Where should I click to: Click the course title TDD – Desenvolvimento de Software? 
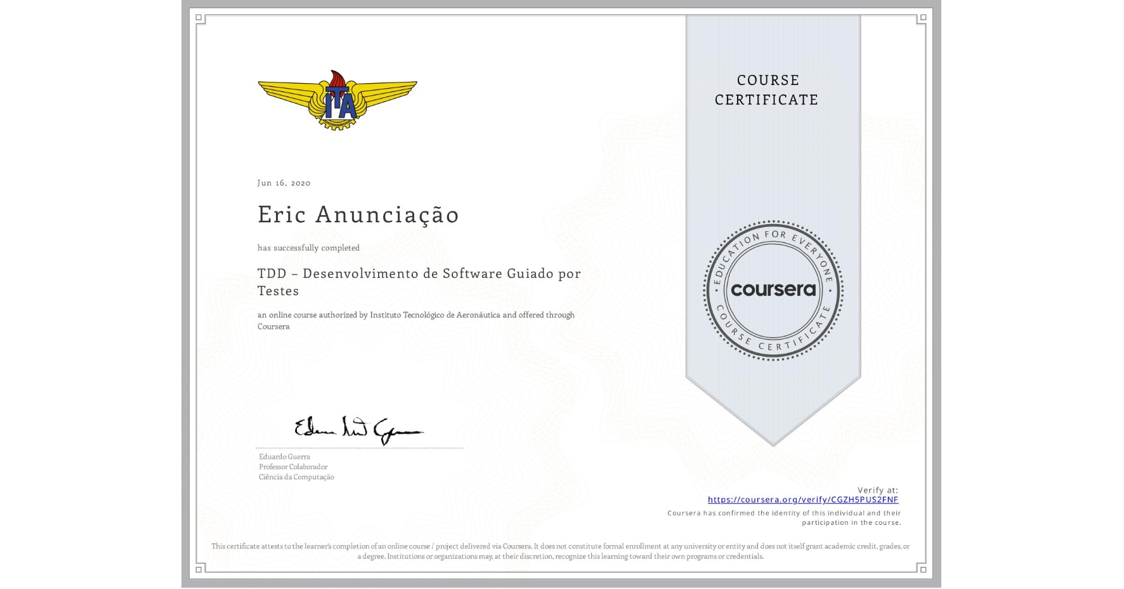click(419, 282)
